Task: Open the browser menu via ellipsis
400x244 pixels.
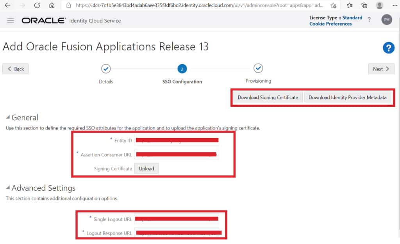Action: [395, 5]
